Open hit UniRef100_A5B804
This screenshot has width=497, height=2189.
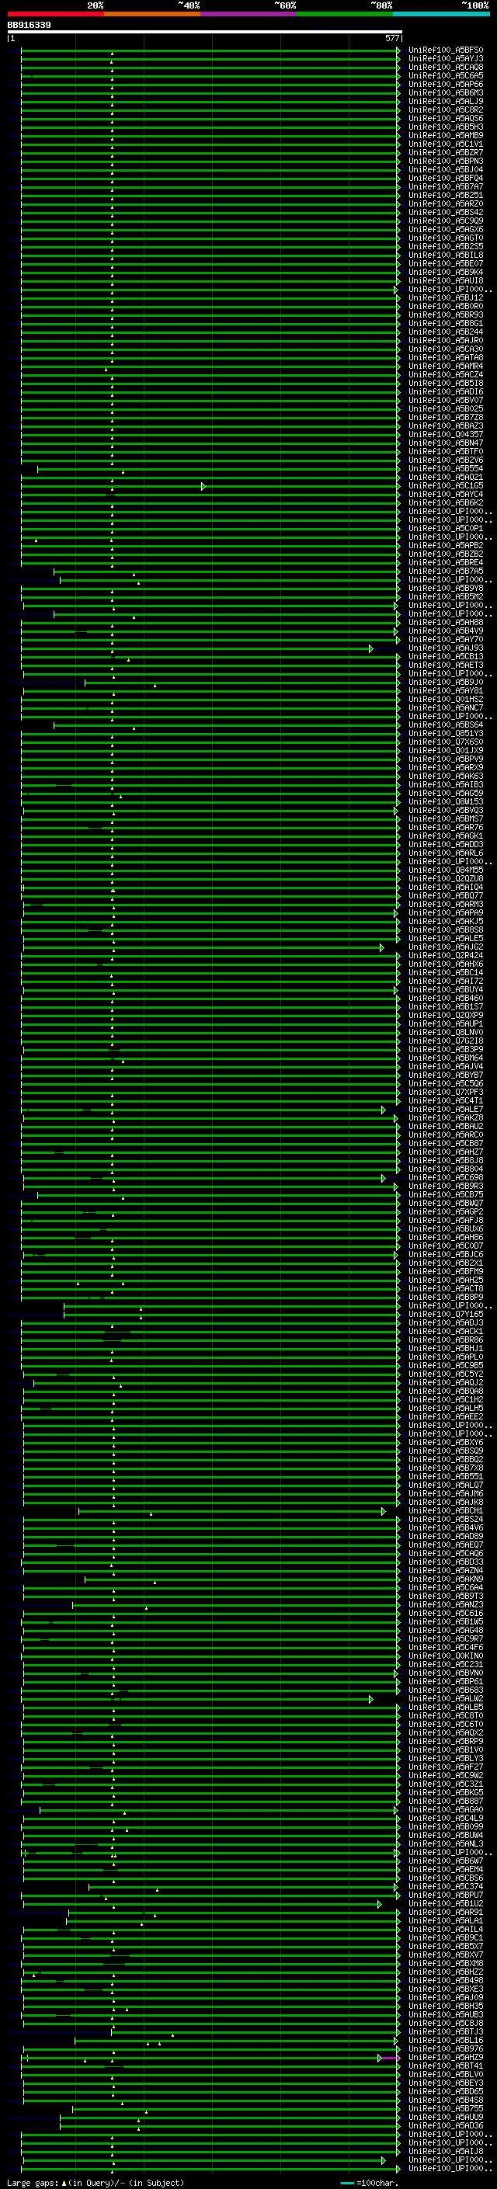click(x=446, y=1169)
